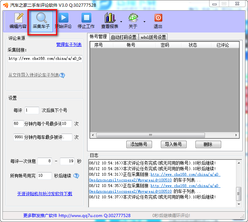The image size is (248, 222).
Task: Sort by 密码 column header
Action: (168, 45)
